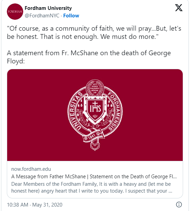Follow the FordhamNYC account
The width and height of the screenshot is (194, 211).
[71, 16]
